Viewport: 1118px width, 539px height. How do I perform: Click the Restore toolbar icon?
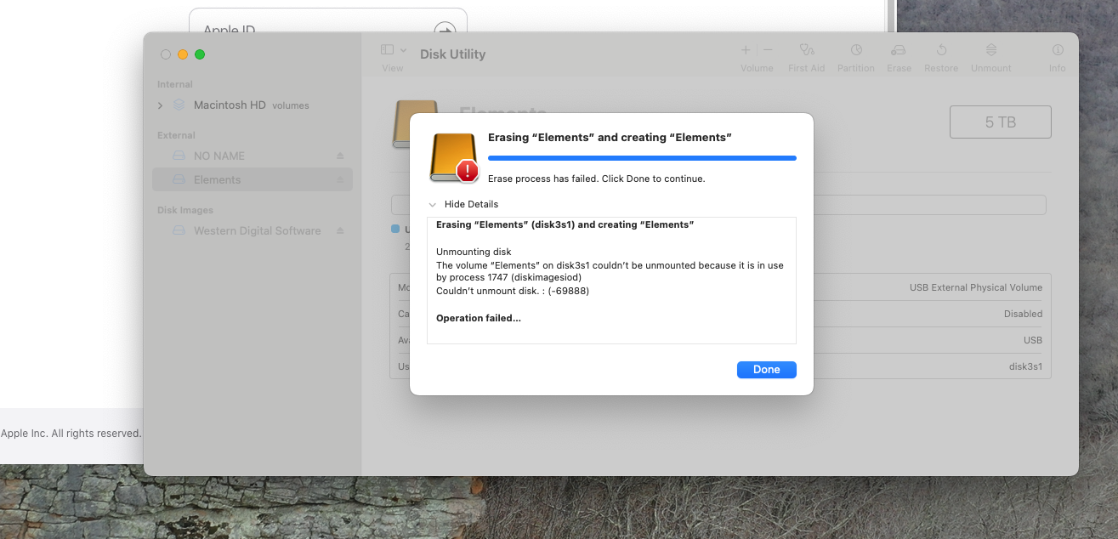(941, 50)
